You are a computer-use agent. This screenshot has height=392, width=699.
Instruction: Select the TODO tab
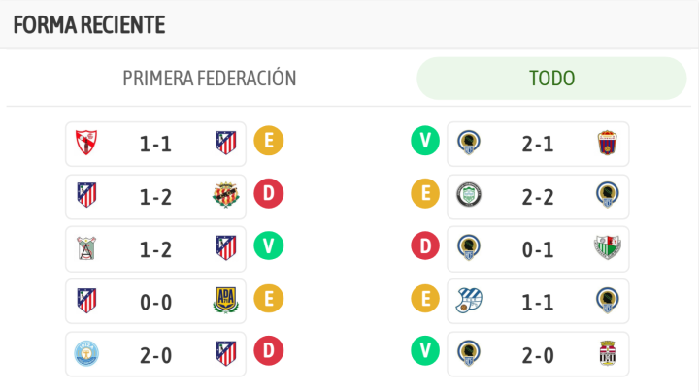tap(551, 79)
